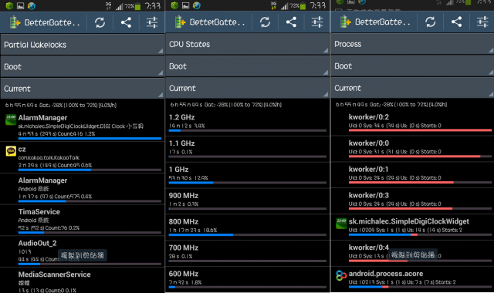The height and width of the screenshot is (293, 494).
Task: Select the 800 MHz CPU state row
Action: pos(247,227)
